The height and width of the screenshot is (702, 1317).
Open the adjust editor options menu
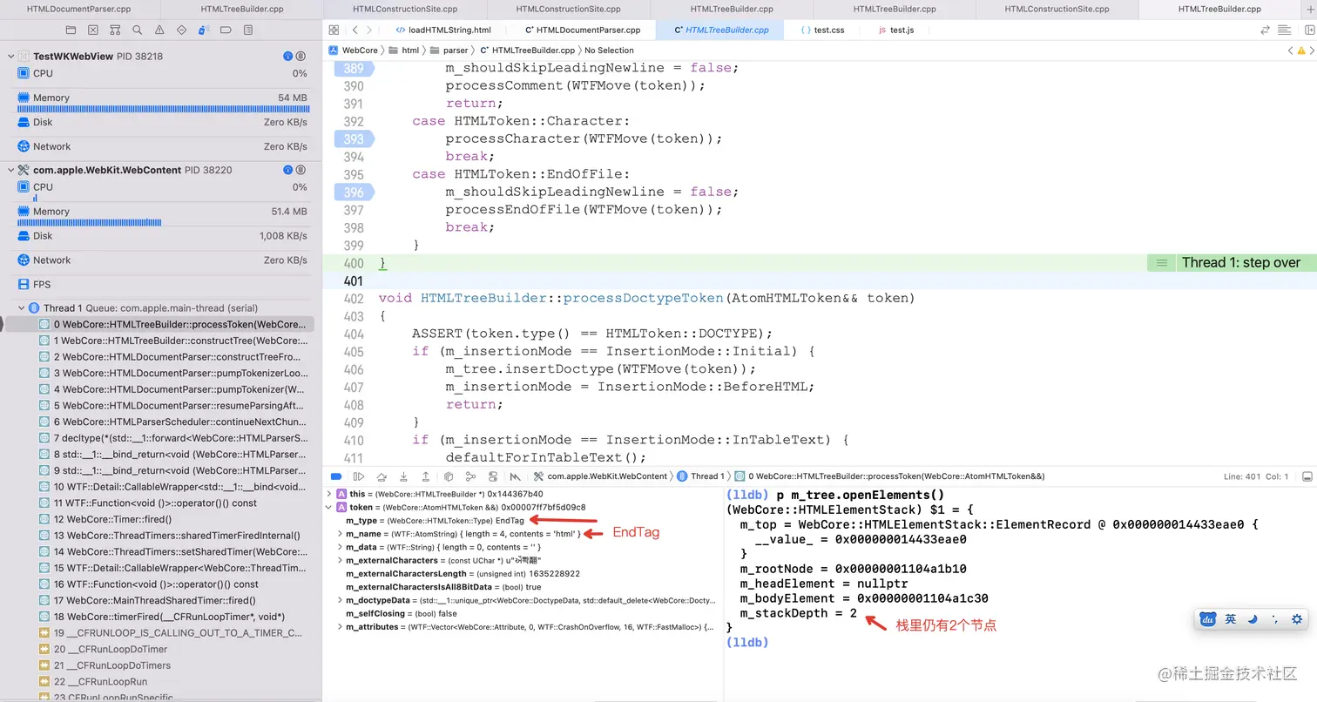point(1286,30)
